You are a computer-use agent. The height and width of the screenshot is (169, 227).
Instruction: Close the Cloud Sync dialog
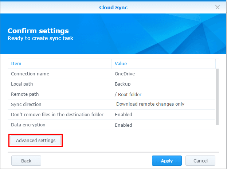point(218,7)
